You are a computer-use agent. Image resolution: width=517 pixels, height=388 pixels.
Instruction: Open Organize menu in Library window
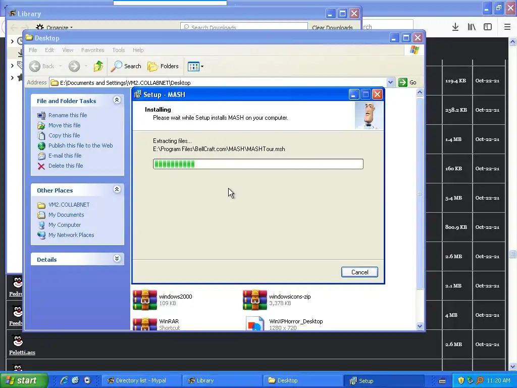(55, 27)
